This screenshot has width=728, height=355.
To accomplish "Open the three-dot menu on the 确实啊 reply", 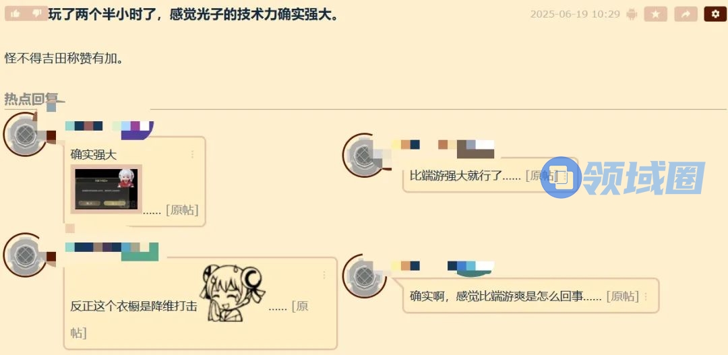I will [x=646, y=296].
